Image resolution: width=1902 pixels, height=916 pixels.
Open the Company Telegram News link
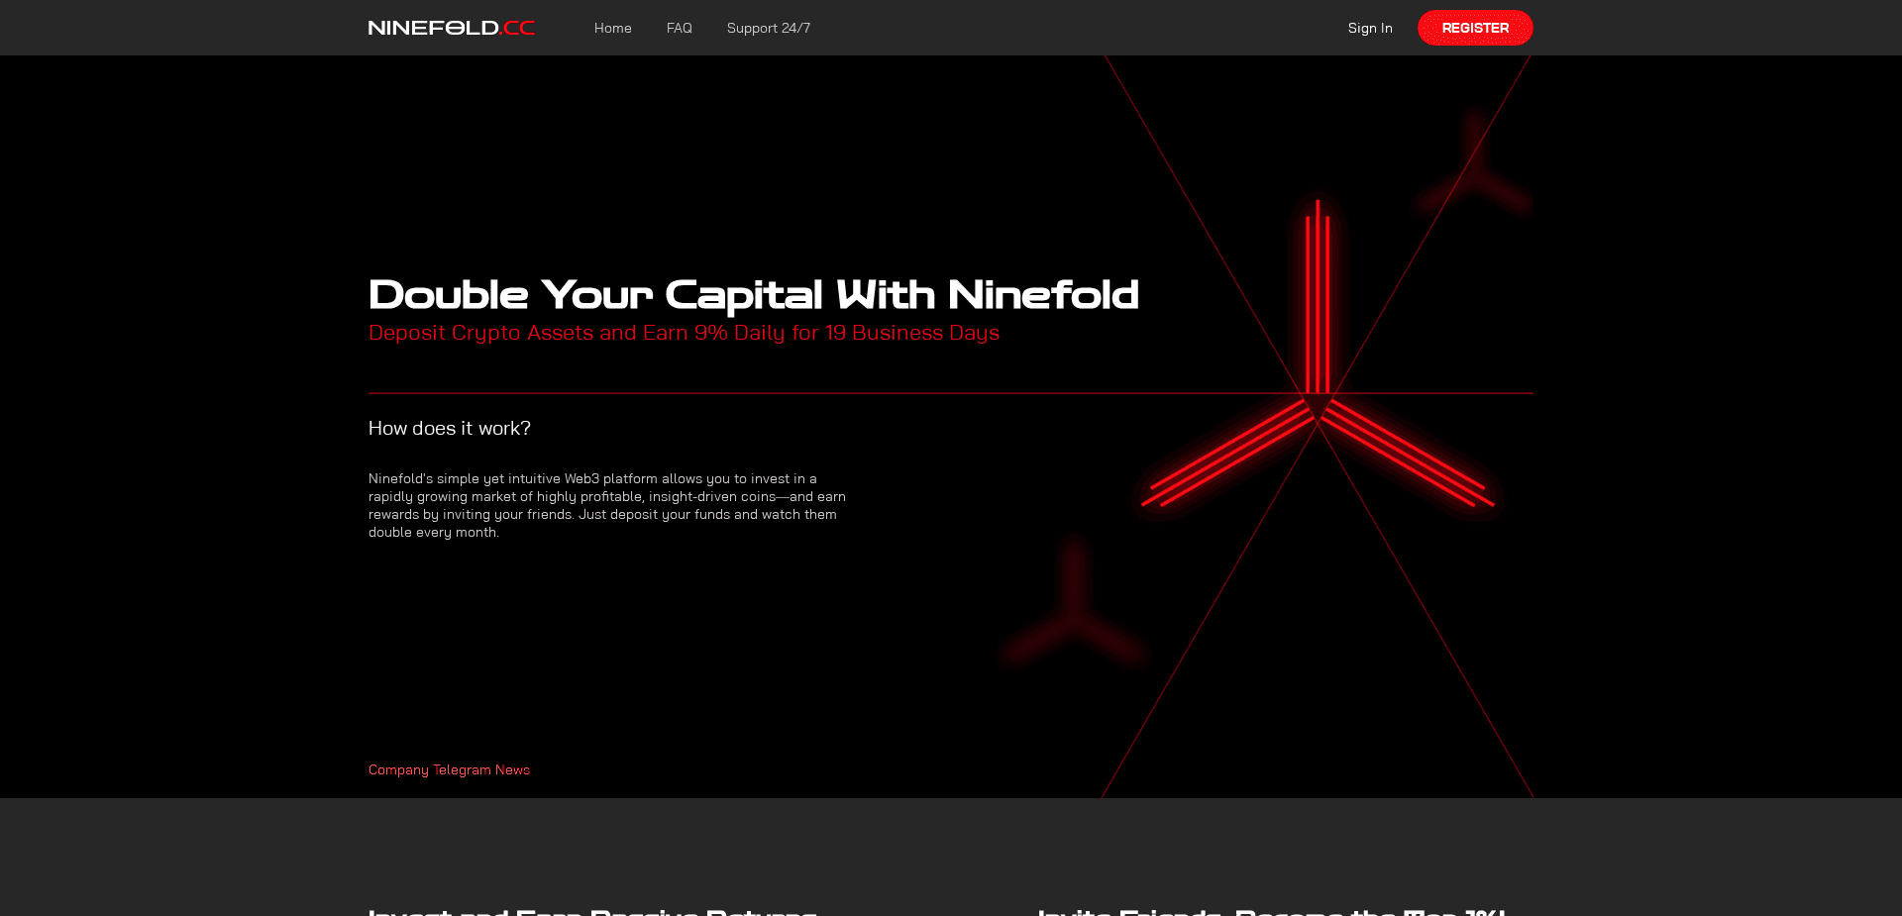point(448,768)
